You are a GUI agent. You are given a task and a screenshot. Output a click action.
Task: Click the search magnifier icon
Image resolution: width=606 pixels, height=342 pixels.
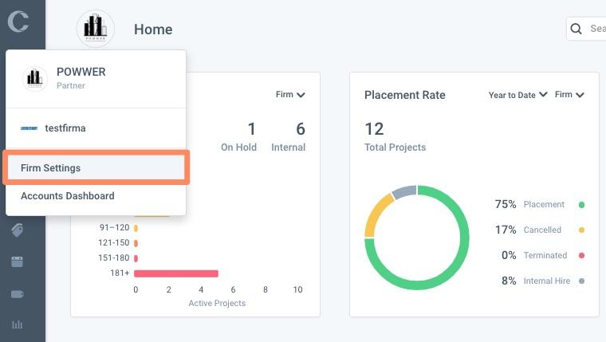click(576, 29)
